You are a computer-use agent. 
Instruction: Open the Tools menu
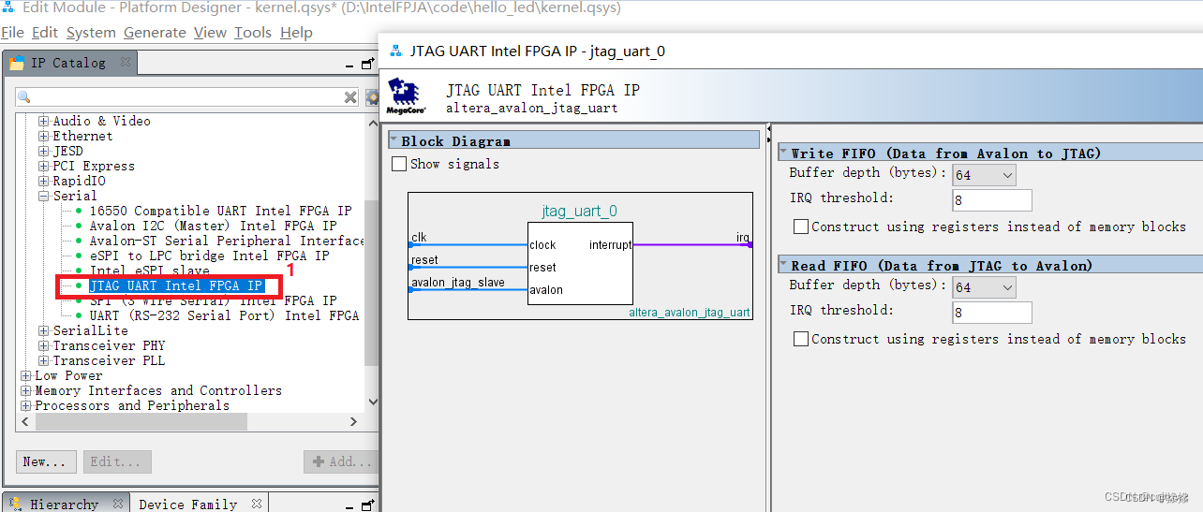(x=253, y=32)
